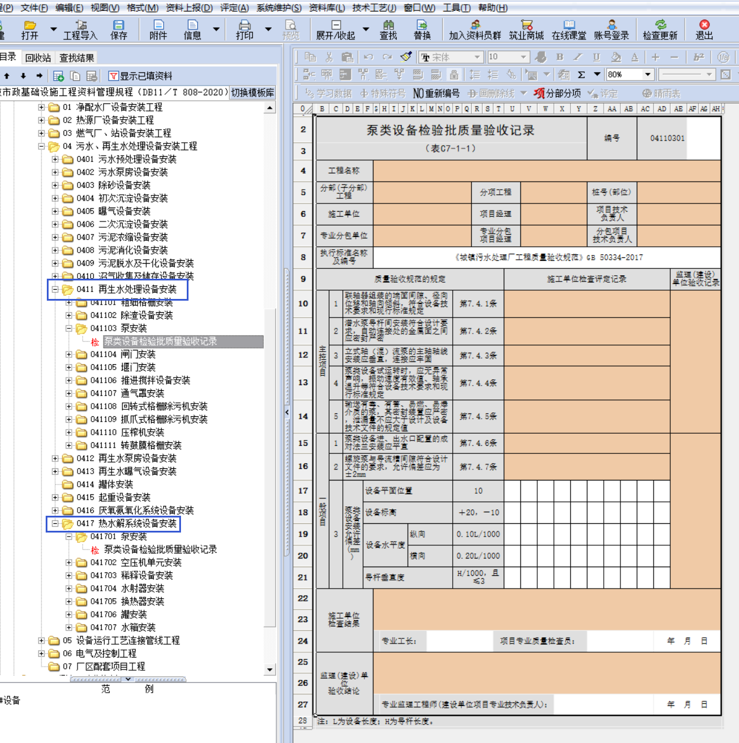Open the 技术工艺(J) menu
This screenshot has height=743, width=739.
374,8
